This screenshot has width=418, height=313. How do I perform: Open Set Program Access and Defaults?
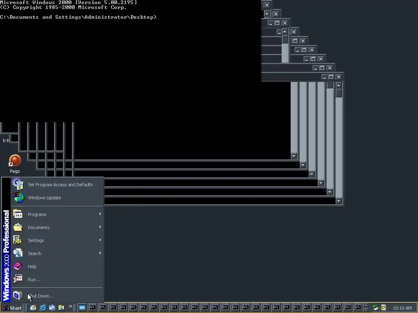coord(57,185)
